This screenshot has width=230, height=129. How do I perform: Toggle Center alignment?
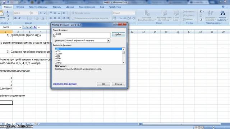55,18
